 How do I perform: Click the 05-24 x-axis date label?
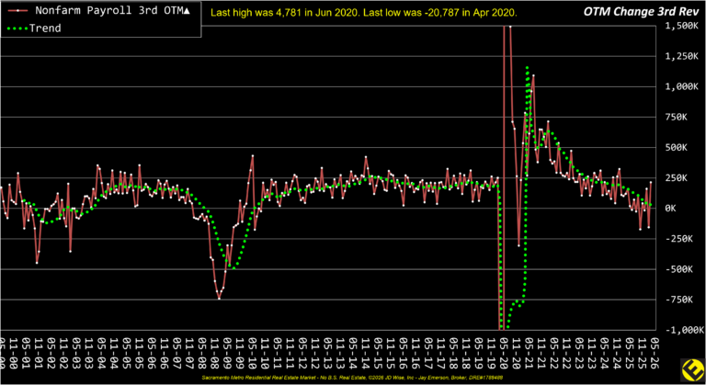605,354
